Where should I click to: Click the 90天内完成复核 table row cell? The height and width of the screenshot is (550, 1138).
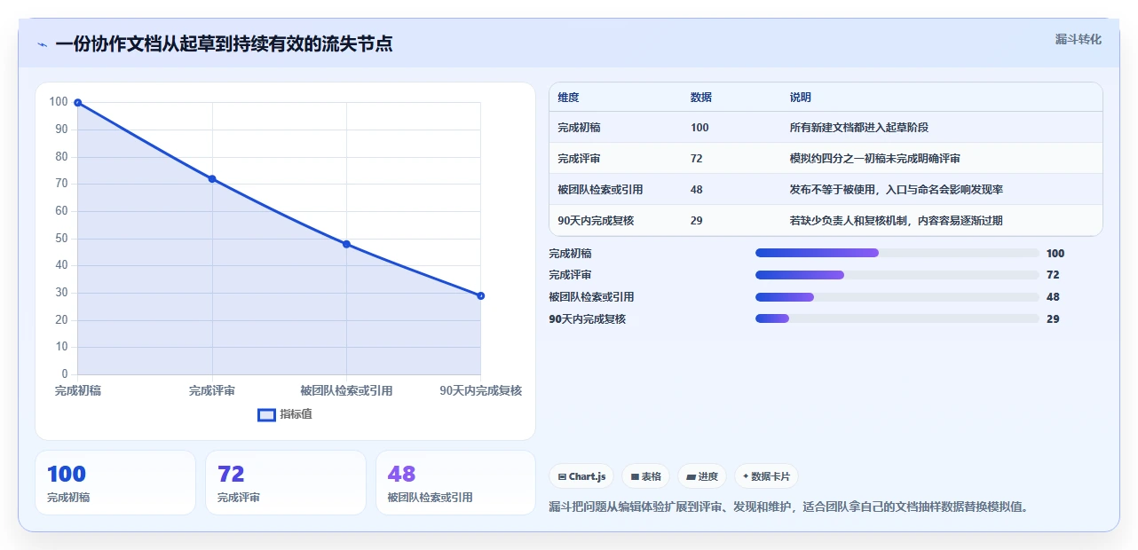pyautogui.click(x=595, y=221)
